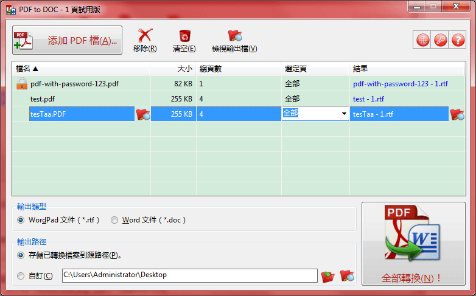
Task: Click selected pages 全部 cell for test.pdf
Action: click(315, 98)
